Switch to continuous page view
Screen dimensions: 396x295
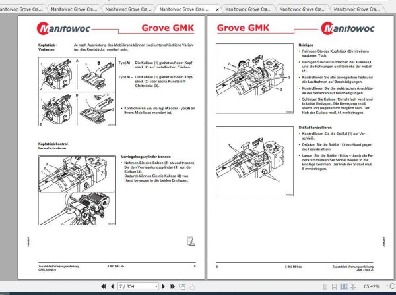334,286
